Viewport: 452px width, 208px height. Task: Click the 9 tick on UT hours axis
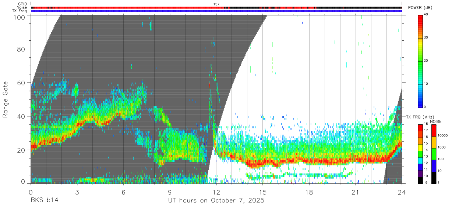170,191
